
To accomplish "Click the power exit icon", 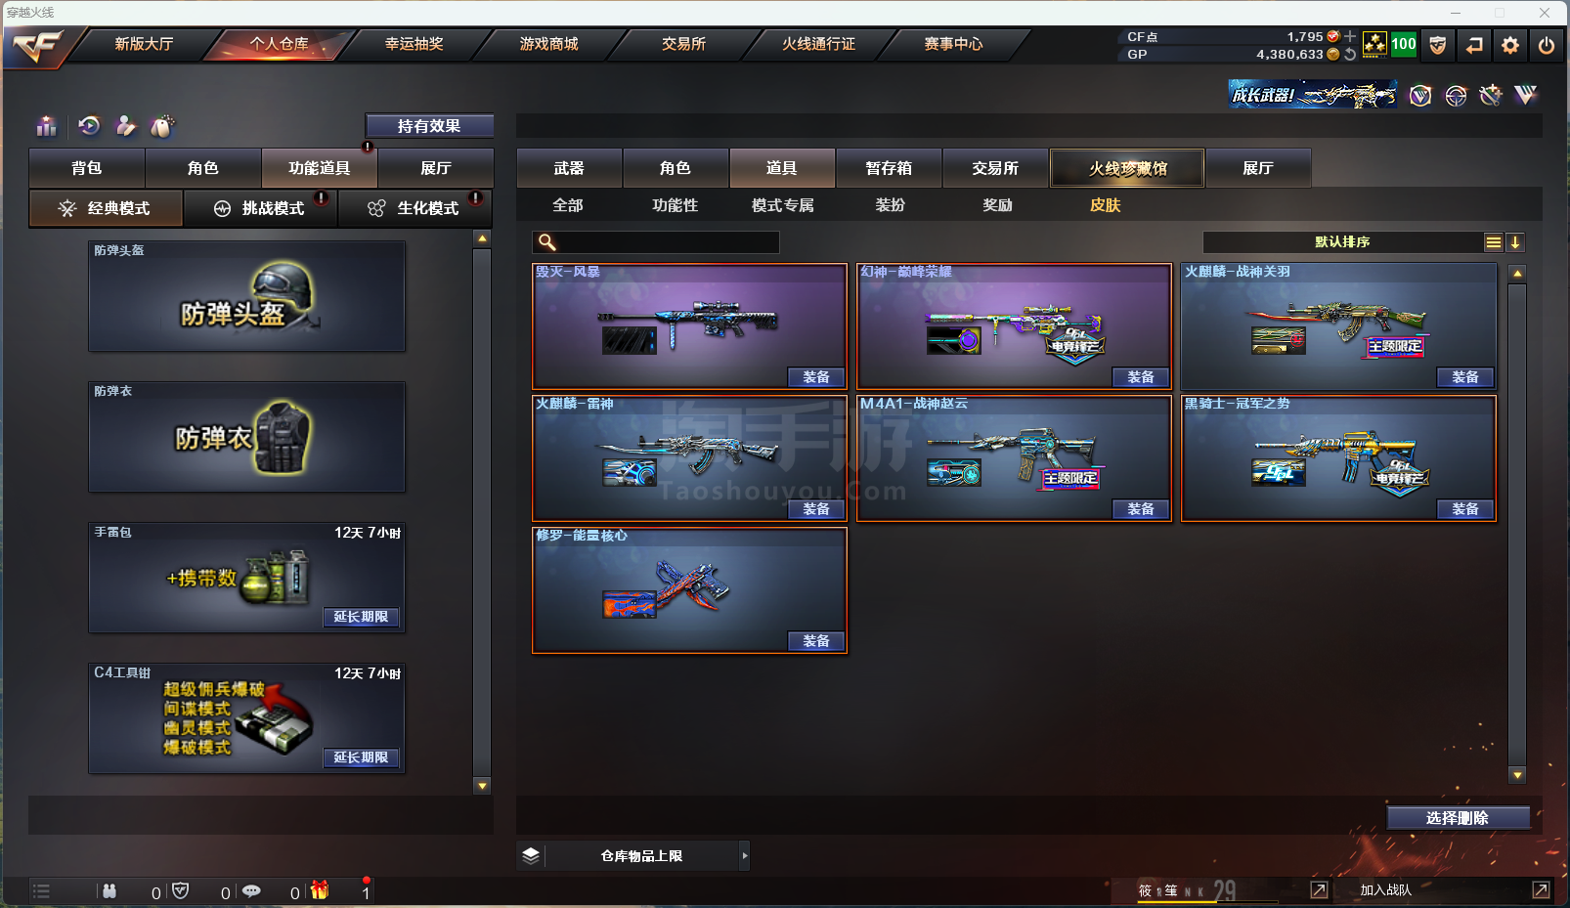I will pos(1547,45).
